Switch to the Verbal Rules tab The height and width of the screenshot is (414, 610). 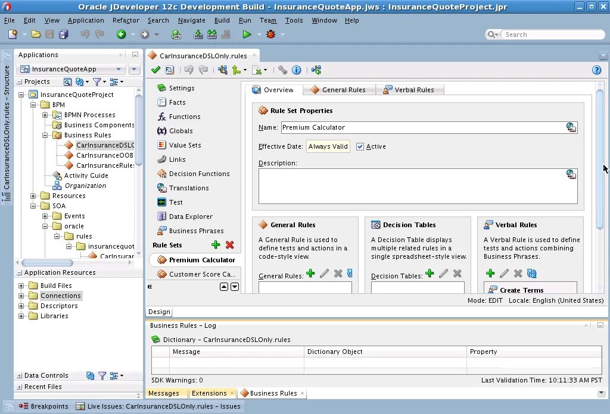[x=409, y=90]
